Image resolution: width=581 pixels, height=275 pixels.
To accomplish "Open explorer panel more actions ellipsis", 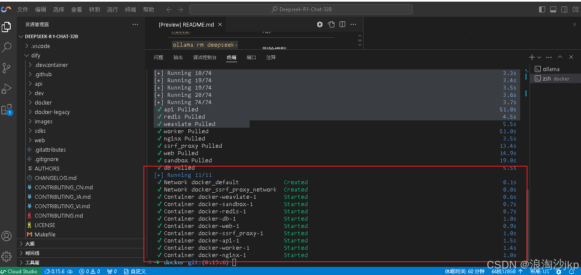I will [135, 24].
